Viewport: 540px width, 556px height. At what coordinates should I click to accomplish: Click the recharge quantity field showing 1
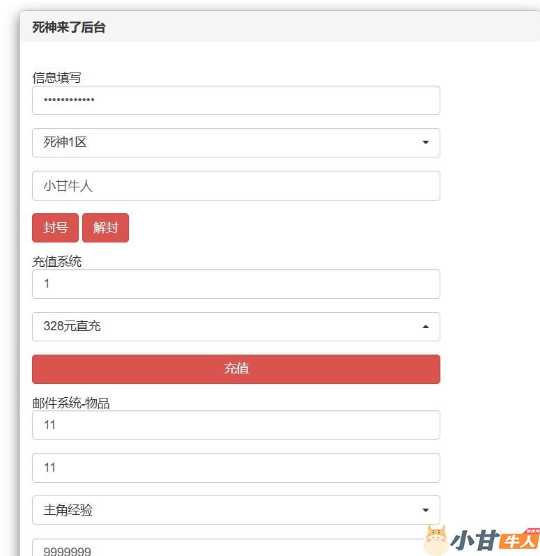[236, 284]
